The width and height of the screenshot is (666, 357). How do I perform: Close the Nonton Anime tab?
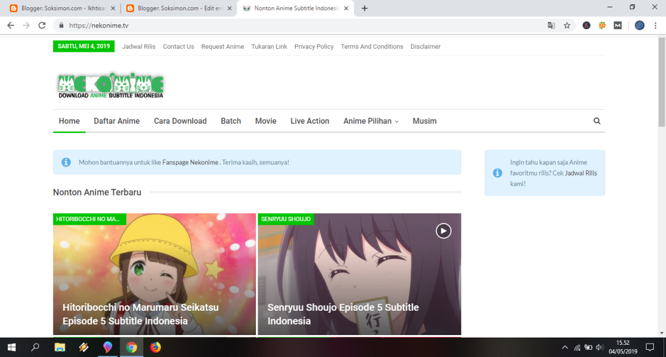[x=346, y=8]
